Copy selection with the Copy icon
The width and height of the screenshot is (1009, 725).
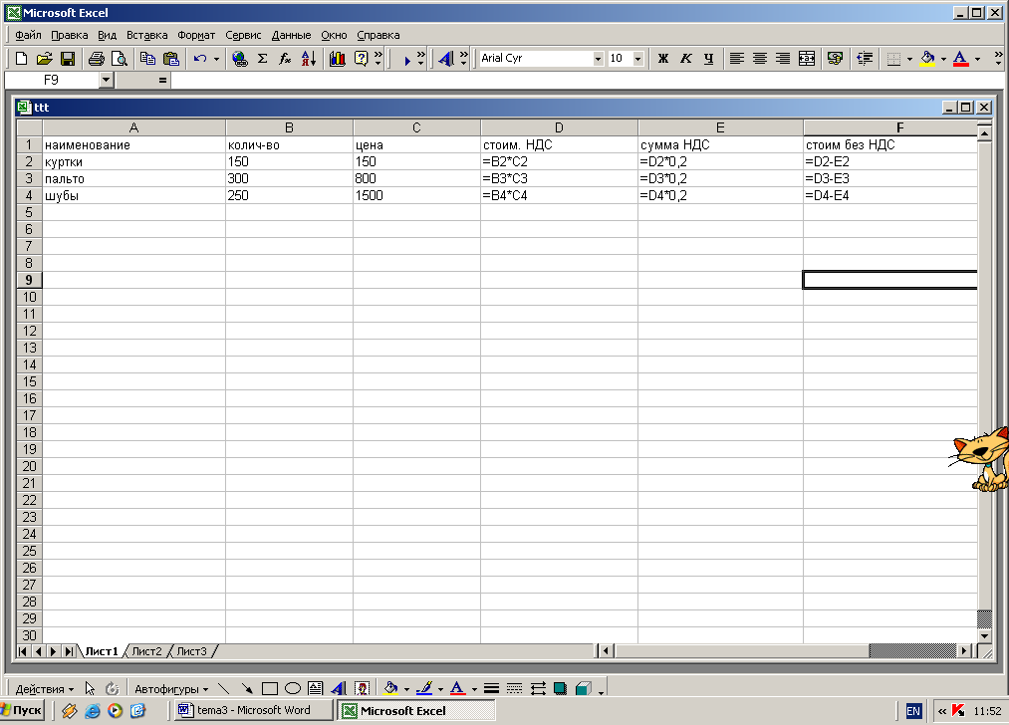(147, 59)
